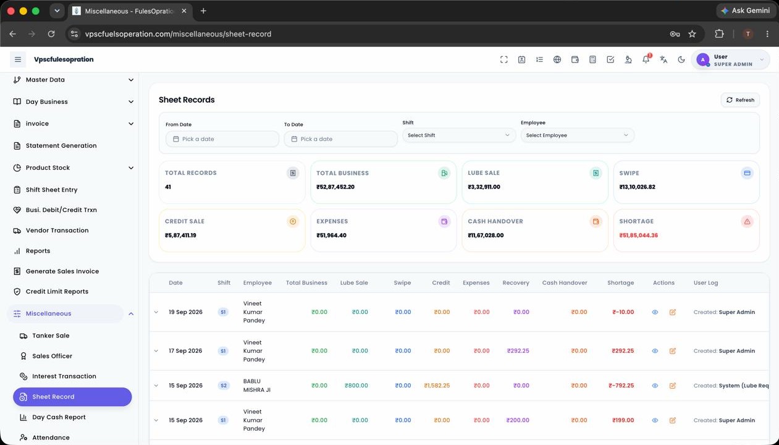
Task: Open the Select Shift dropdown
Action: tap(459, 135)
